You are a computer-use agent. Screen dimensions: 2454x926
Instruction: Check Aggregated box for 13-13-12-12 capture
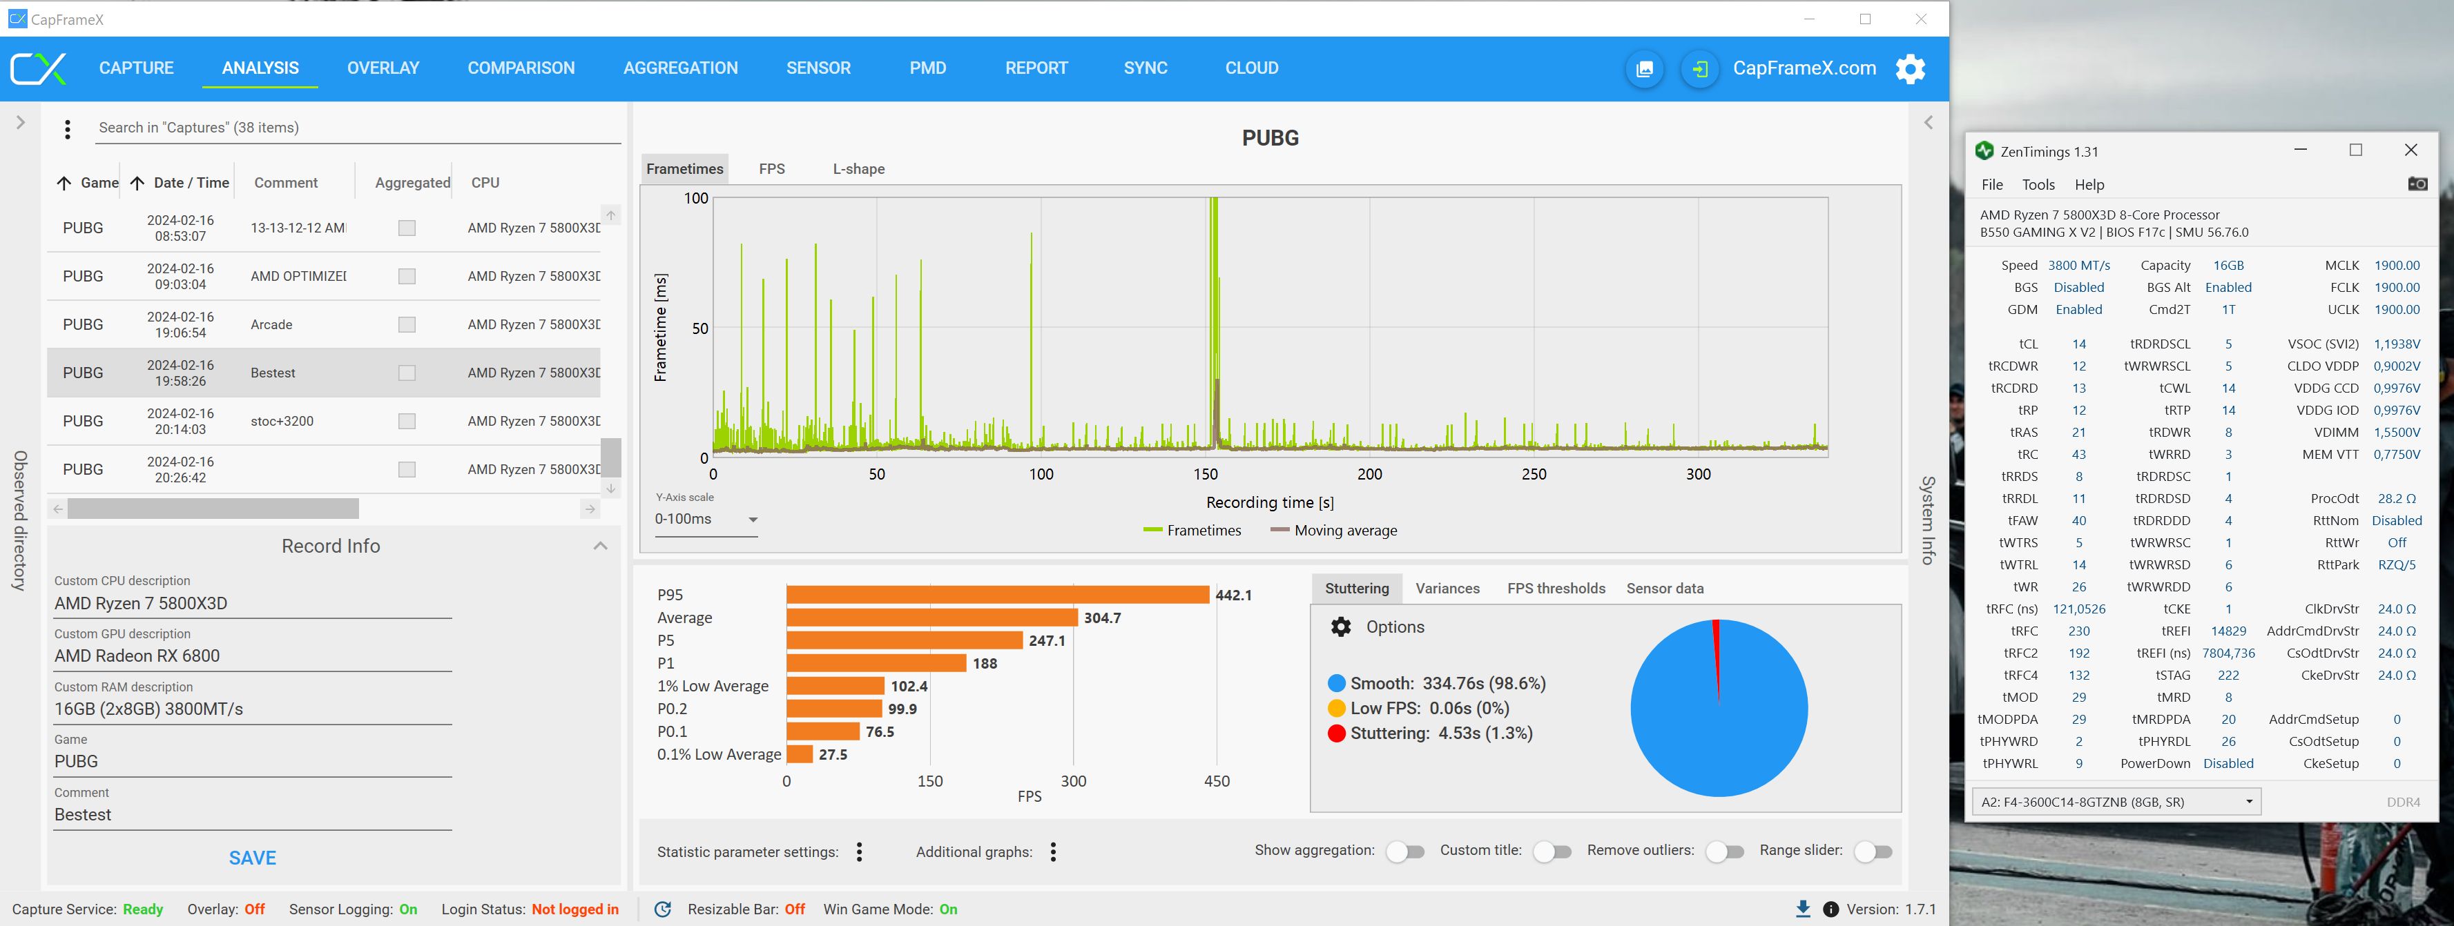coord(407,228)
